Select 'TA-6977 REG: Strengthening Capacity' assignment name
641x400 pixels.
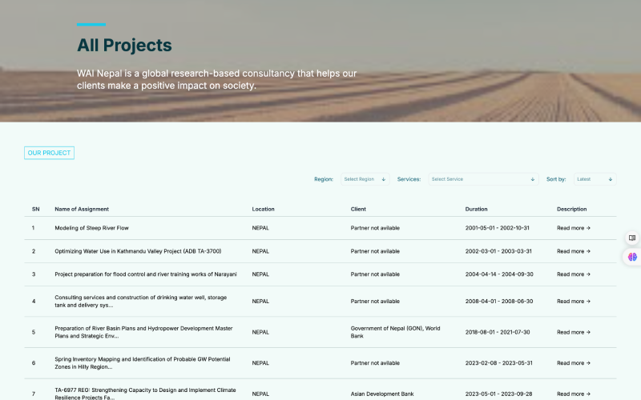pos(145,394)
